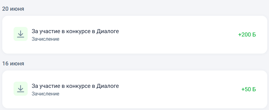Open the 16 июня transaction card

pyautogui.click(x=135, y=89)
